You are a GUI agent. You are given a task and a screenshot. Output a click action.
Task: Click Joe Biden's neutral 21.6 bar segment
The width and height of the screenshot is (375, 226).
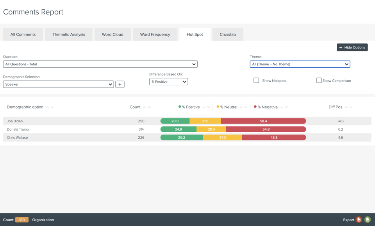pyautogui.click(x=205, y=121)
